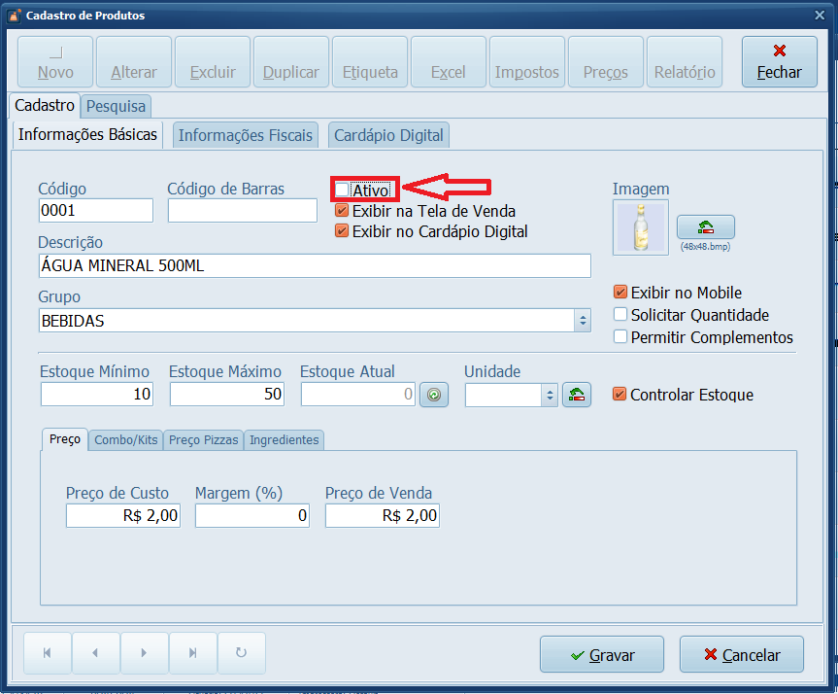Viewport: 838px width, 694px height.
Task: Click the image browse button beside the thumbnail
Action: [705, 227]
